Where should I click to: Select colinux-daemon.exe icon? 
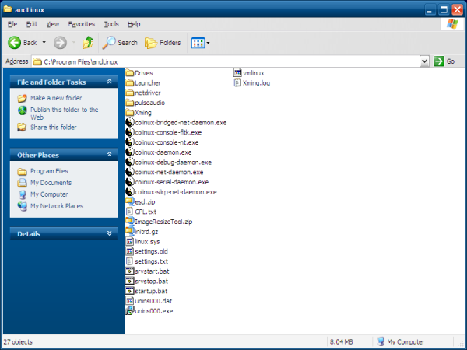129,152
